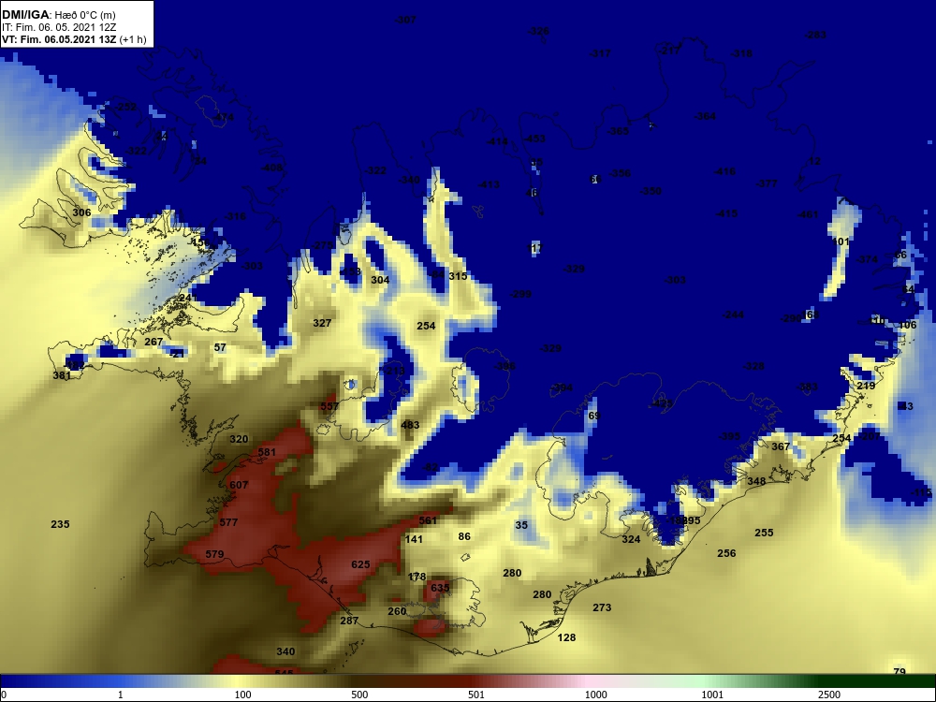Click the 581 value label

pyautogui.click(x=267, y=452)
